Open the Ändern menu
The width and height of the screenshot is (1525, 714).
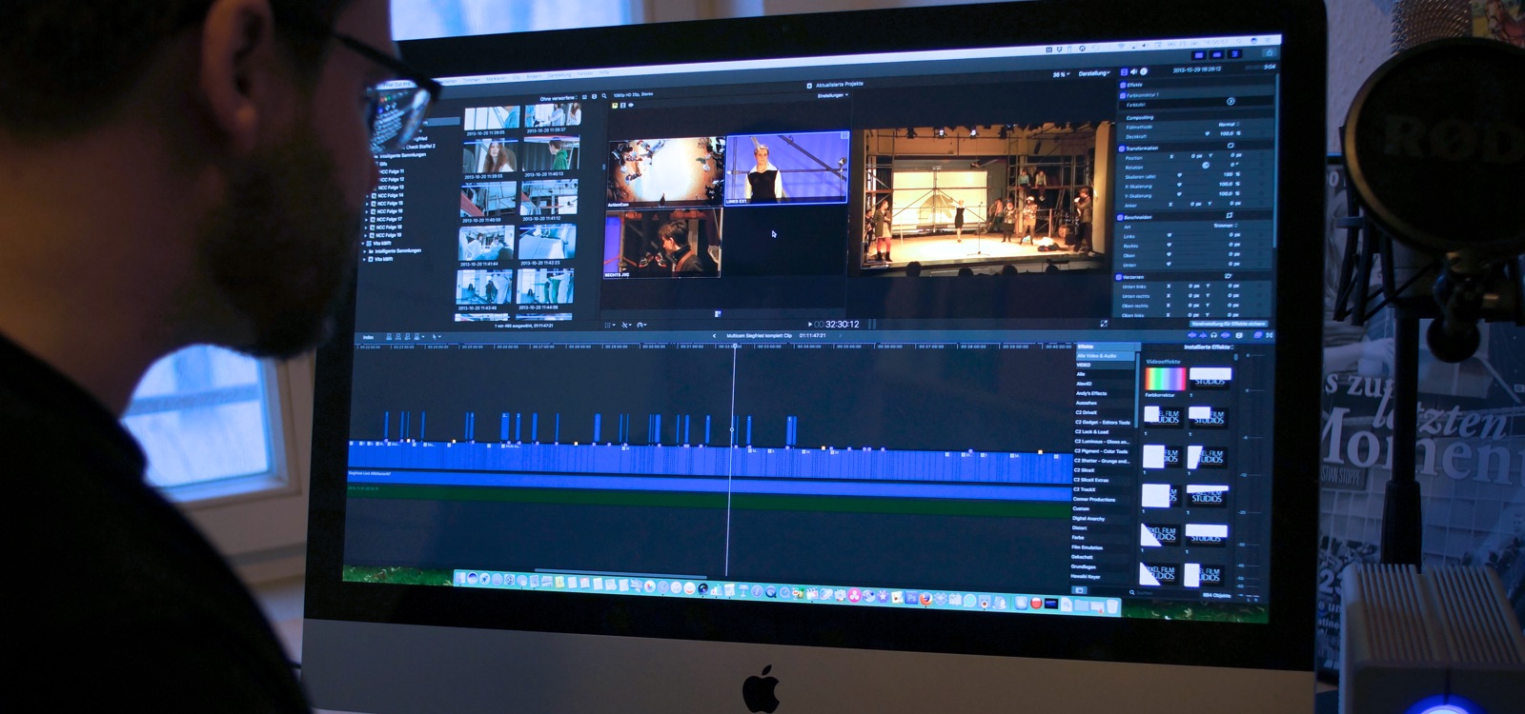coord(534,76)
